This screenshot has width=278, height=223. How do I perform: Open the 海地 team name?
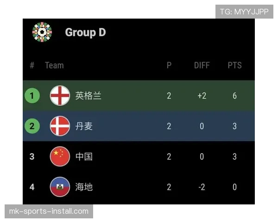pos(84,187)
